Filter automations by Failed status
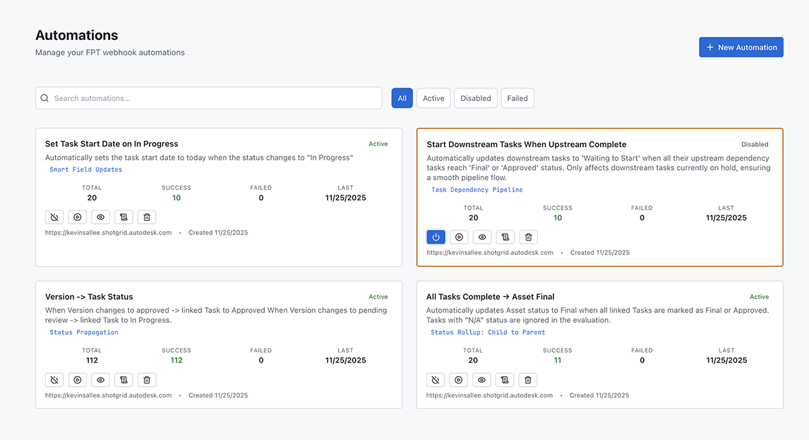809x440 pixels. (517, 98)
